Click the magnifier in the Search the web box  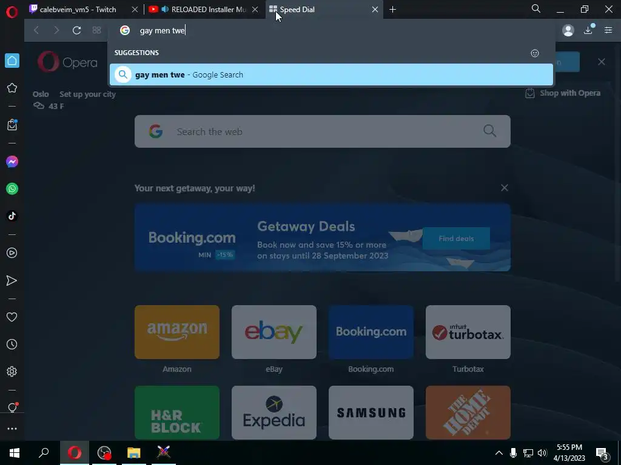(x=489, y=131)
